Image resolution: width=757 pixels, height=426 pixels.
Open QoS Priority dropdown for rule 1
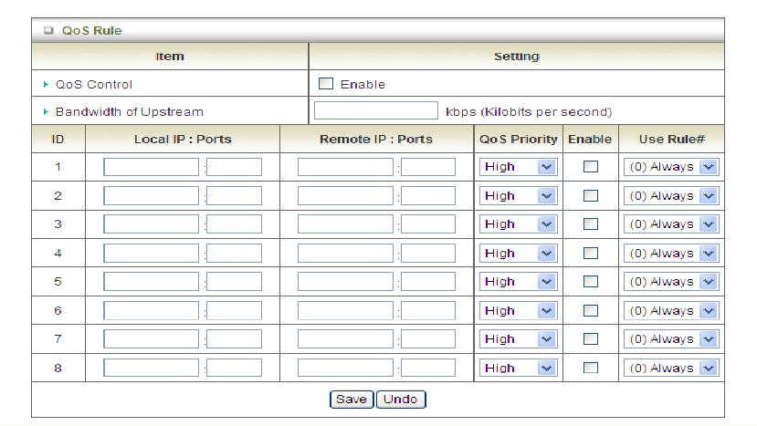coord(518,167)
